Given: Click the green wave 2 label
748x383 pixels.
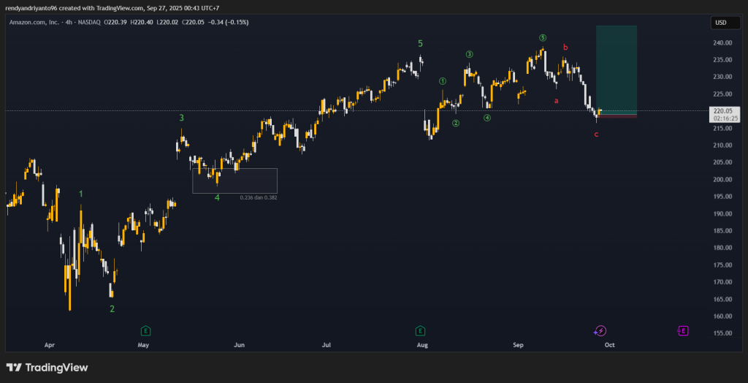Looking at the screenshot, I should tap(112, 308).
